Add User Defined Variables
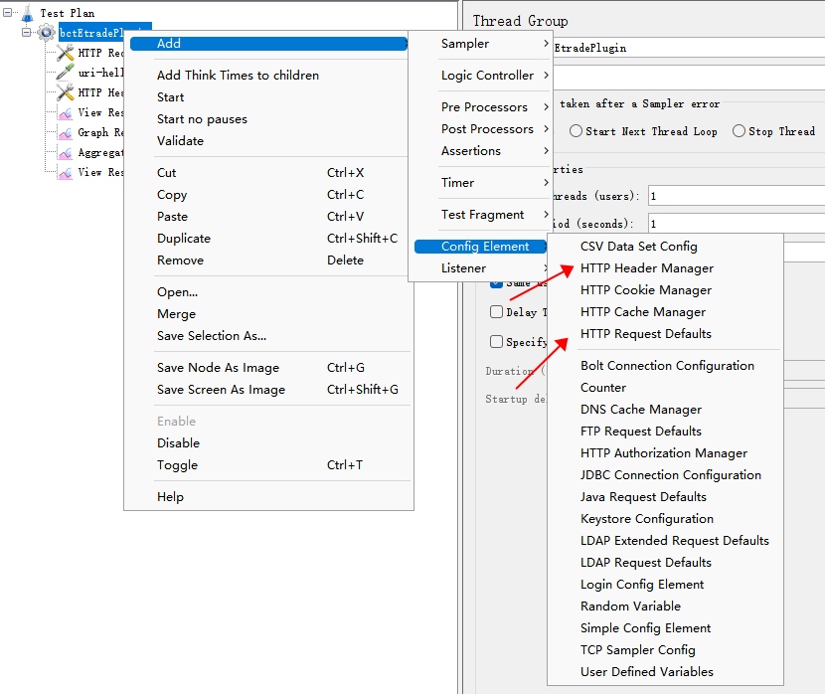The image size is (825, 694). click(647, 672)
